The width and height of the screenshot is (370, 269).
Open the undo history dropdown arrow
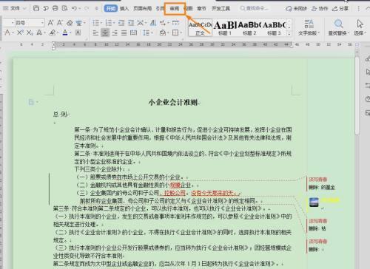tap(80, 8)
